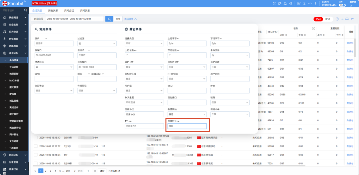Viewport: 359px width, 175px height.
Task: Expand the 安全态势 sidebar menu
Action: tap(15, 25)
